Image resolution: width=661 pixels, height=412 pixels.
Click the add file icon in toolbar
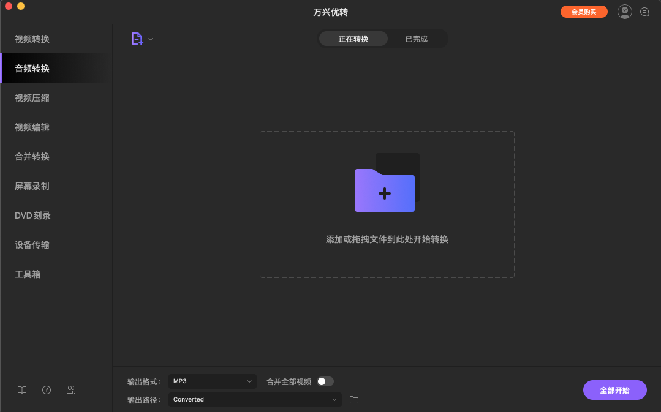(x=138, y=39)
